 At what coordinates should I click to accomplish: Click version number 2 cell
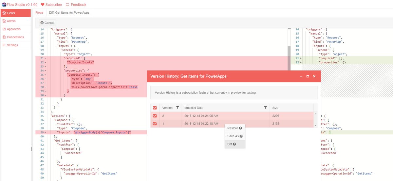(171, 116)
